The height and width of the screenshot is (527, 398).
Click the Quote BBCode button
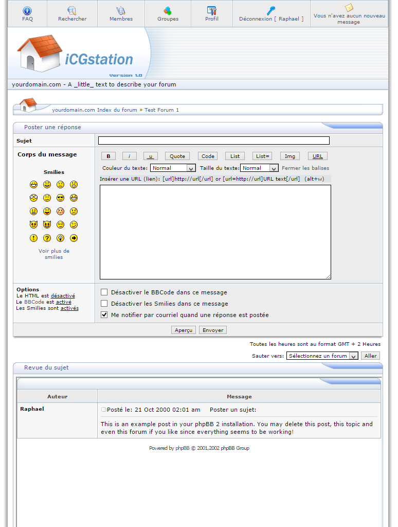point(177,156)
